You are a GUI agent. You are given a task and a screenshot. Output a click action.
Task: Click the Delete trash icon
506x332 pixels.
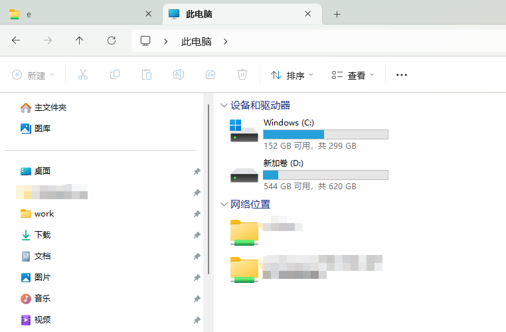tap(242, 74)
